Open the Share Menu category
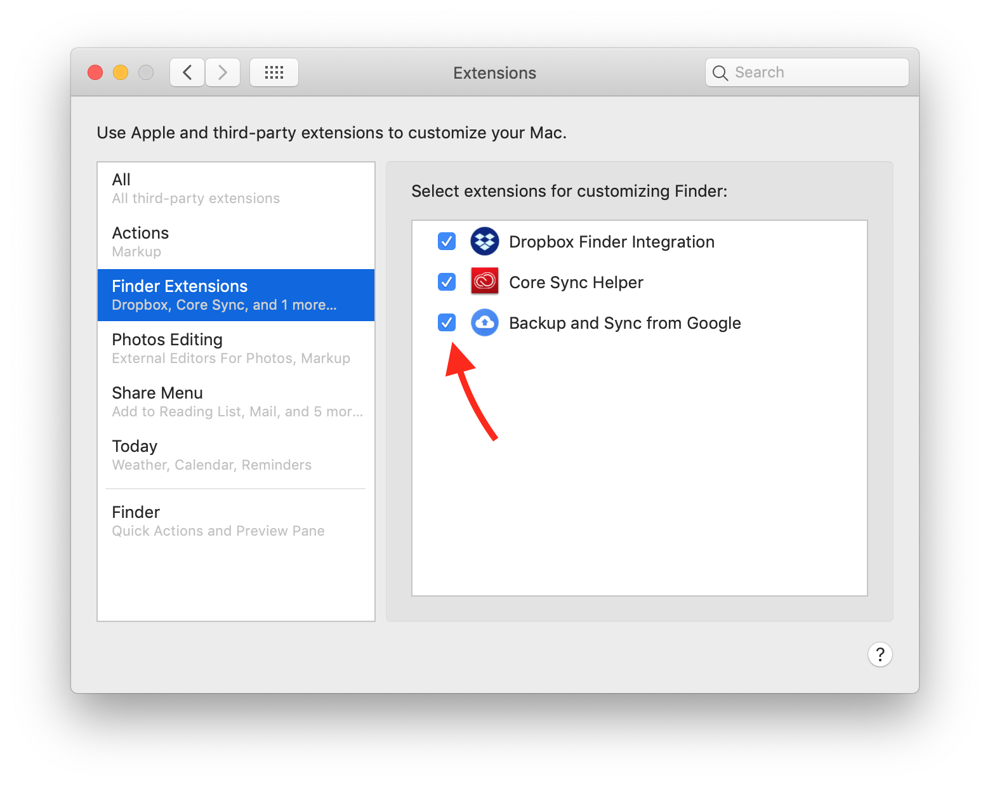The image size is (990, 787). point(236,402)
